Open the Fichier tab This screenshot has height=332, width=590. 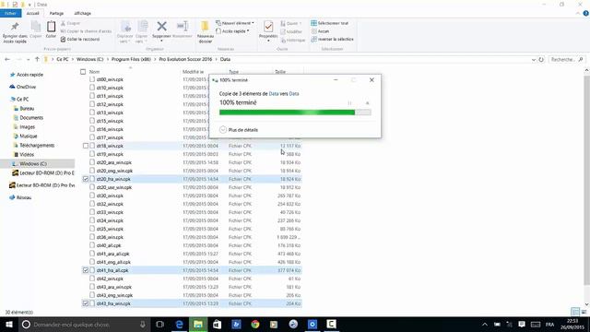(10, 13)
